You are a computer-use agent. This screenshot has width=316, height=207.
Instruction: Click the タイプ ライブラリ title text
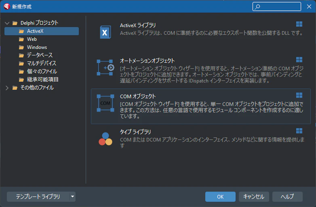(135, 132)
